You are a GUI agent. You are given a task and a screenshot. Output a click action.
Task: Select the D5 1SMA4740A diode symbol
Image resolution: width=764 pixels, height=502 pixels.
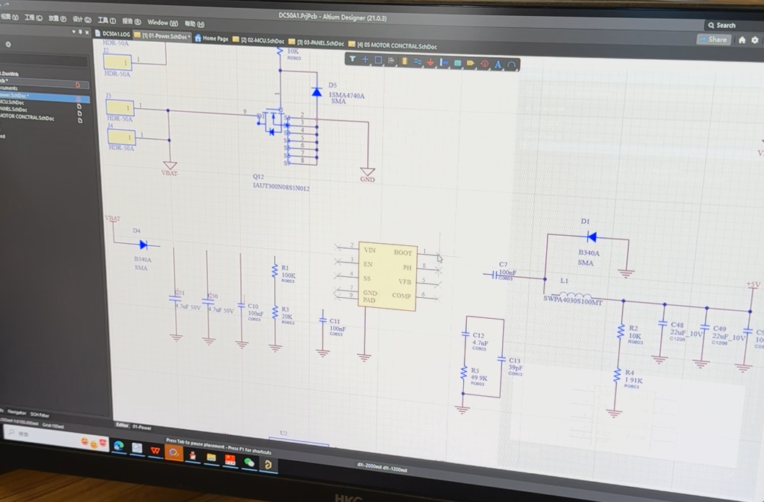pos(317,92)
